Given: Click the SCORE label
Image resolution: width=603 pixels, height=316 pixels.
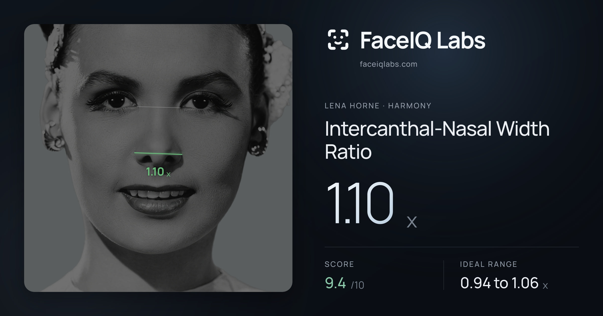Looking at the screenshot, I should [339, 264].
